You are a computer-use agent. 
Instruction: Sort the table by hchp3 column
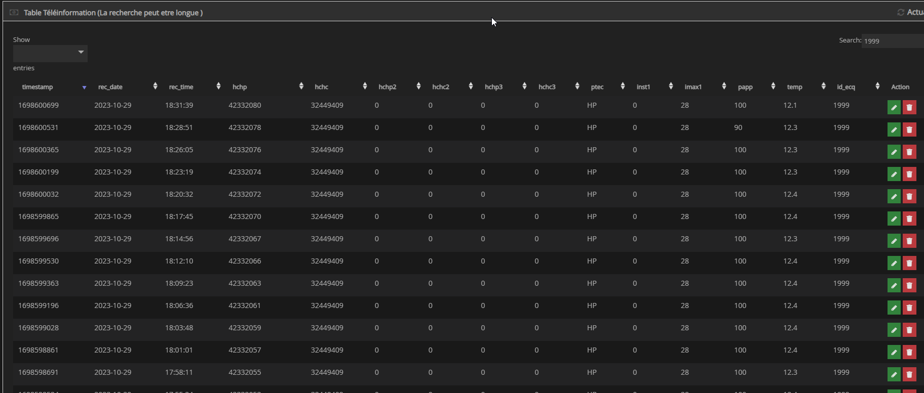[x=504, y=87]
